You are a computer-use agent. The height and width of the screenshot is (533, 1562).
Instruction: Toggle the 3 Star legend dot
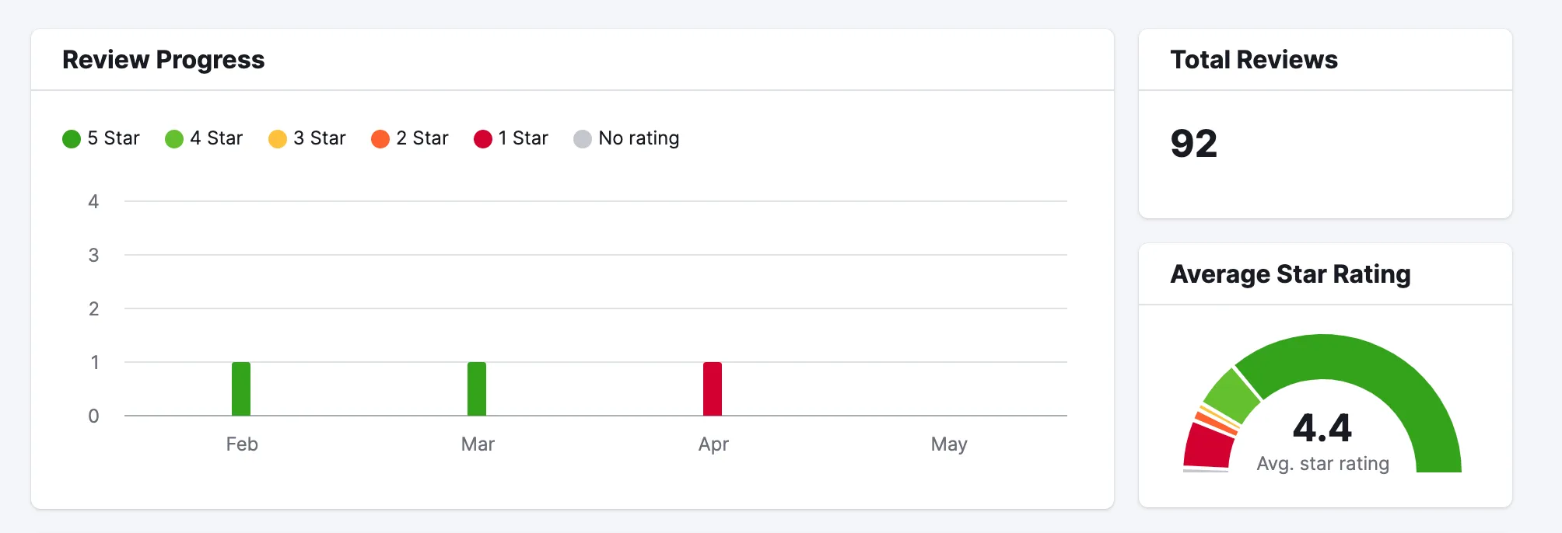pos(278,139)
